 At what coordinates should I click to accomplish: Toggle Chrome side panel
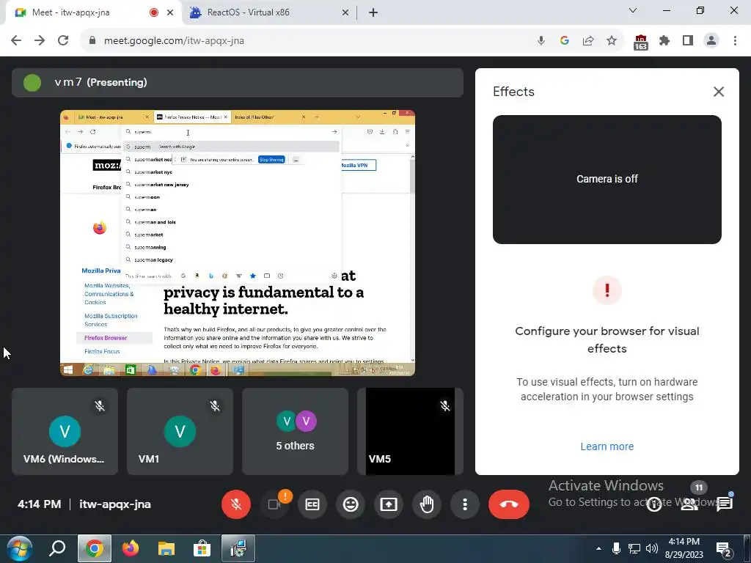pos(688,41)
